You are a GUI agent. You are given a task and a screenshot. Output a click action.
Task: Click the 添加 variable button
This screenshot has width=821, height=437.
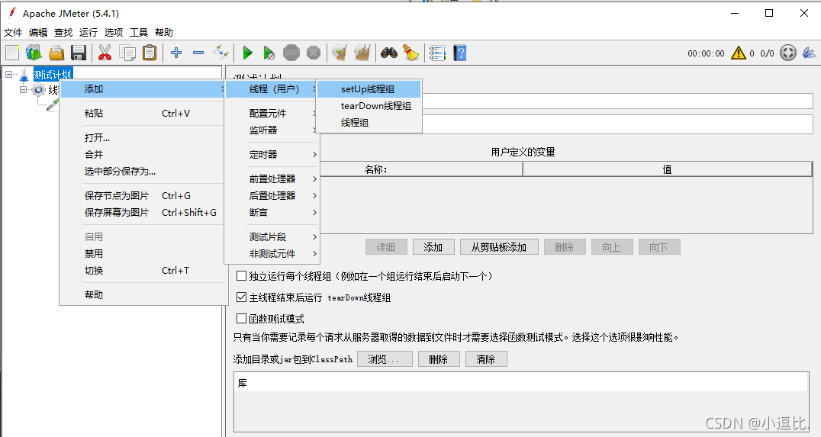(x=433, y=247)
